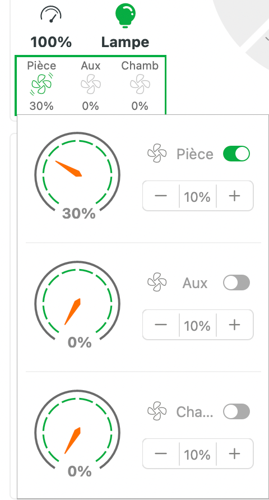Decrease Cha... fan speed with minus button
Viewport: 269px width, 500px height.
point(161,453)
